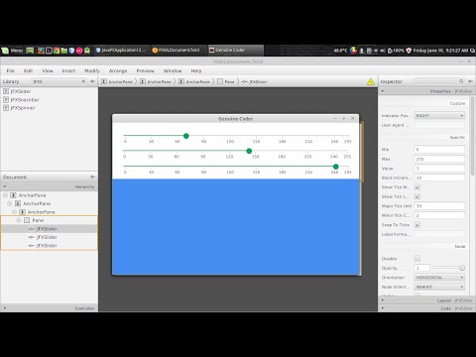
Task: Click the Opacity slider handle
Action: pos(462,268)
